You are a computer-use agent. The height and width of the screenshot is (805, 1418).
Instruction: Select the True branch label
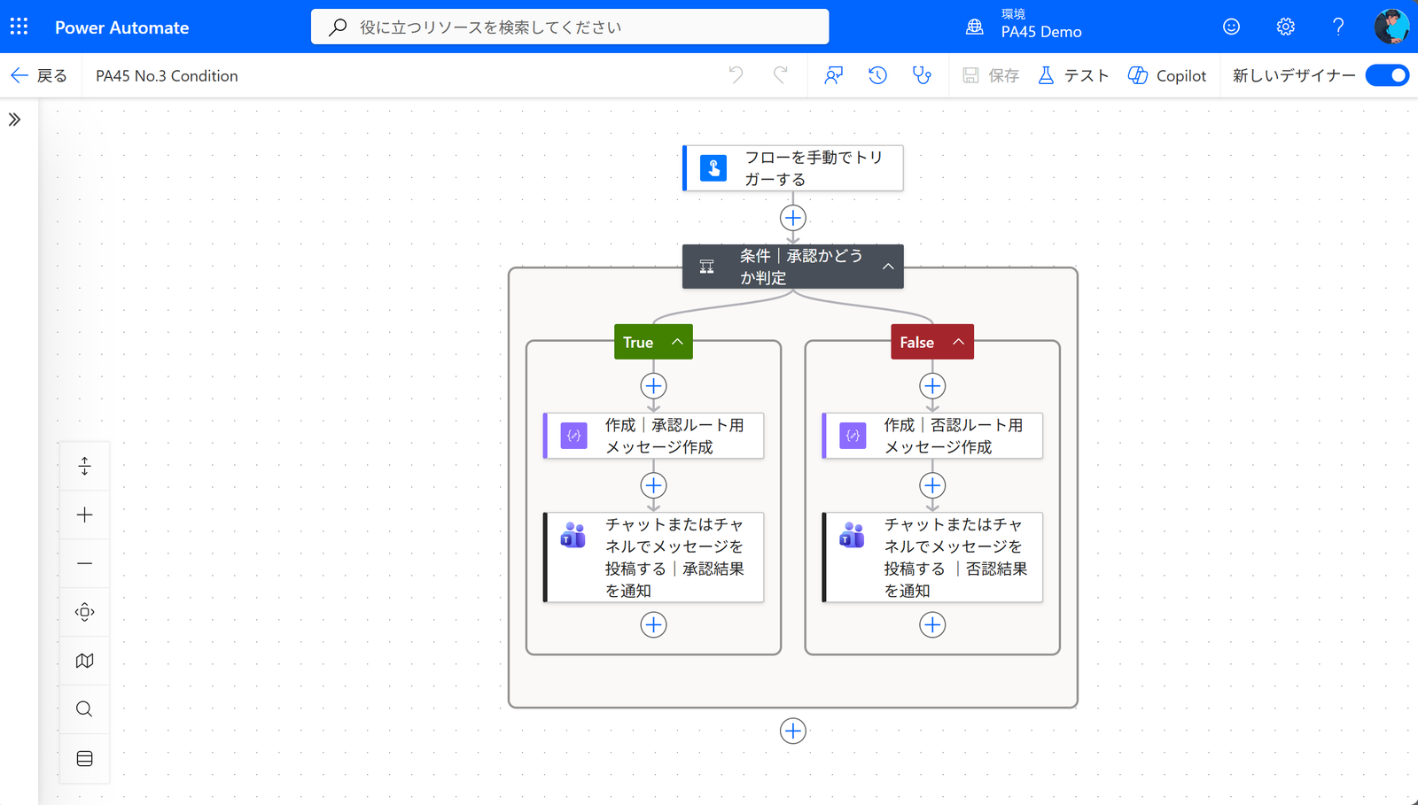638,342
